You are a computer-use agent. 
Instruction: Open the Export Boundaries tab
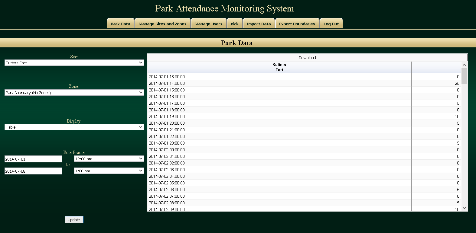tap(297, 24)
